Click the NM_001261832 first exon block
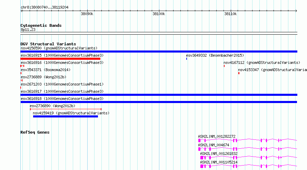The image size is (307, 170). click(202, 158)
